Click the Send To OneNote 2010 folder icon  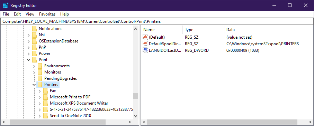[46, 116]
